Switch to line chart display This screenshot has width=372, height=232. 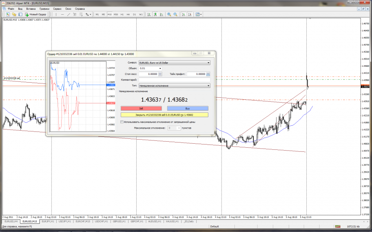[x=162, y=14]
